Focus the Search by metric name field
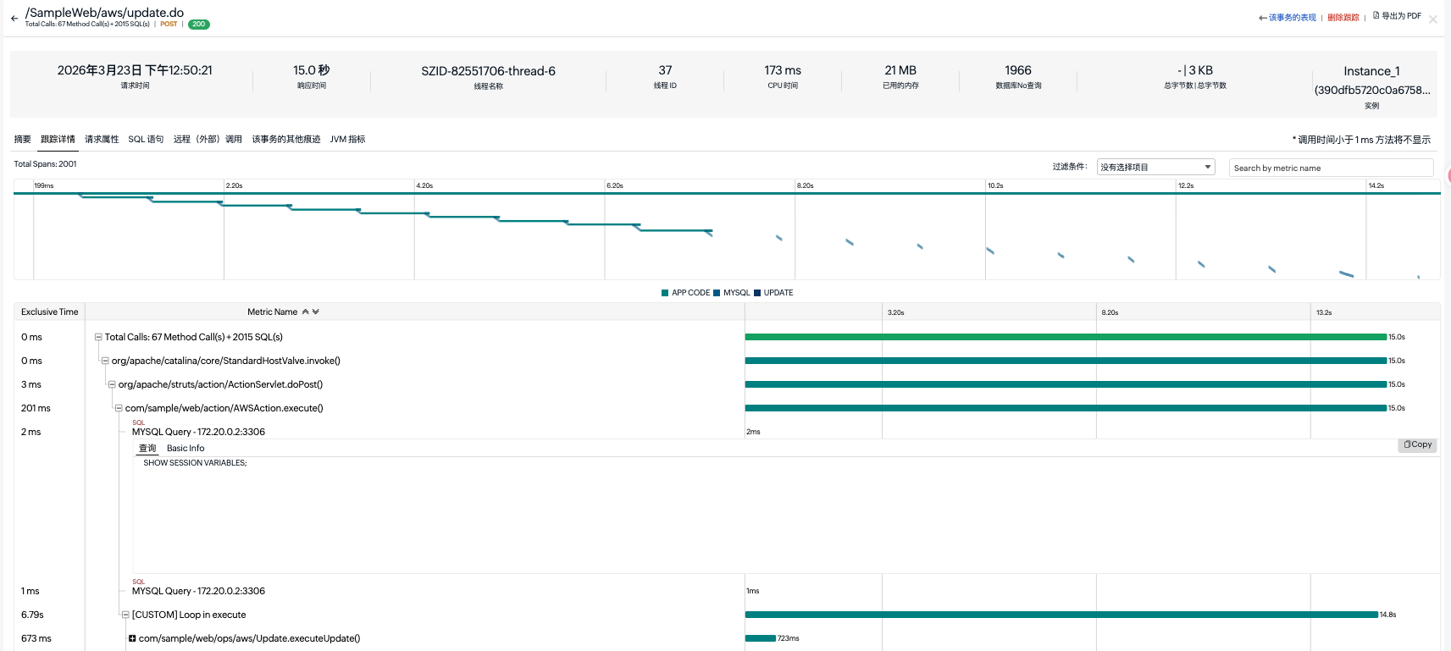This screenshot has width=1451, height=651. click(1330, 168)
